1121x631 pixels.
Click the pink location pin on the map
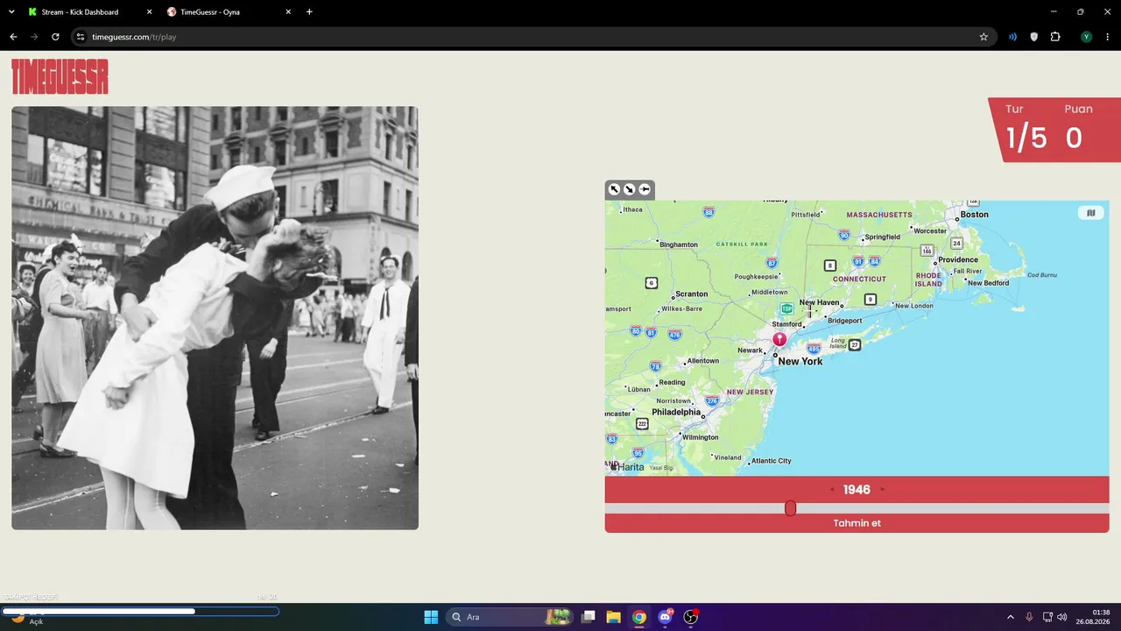click(779, 338)
